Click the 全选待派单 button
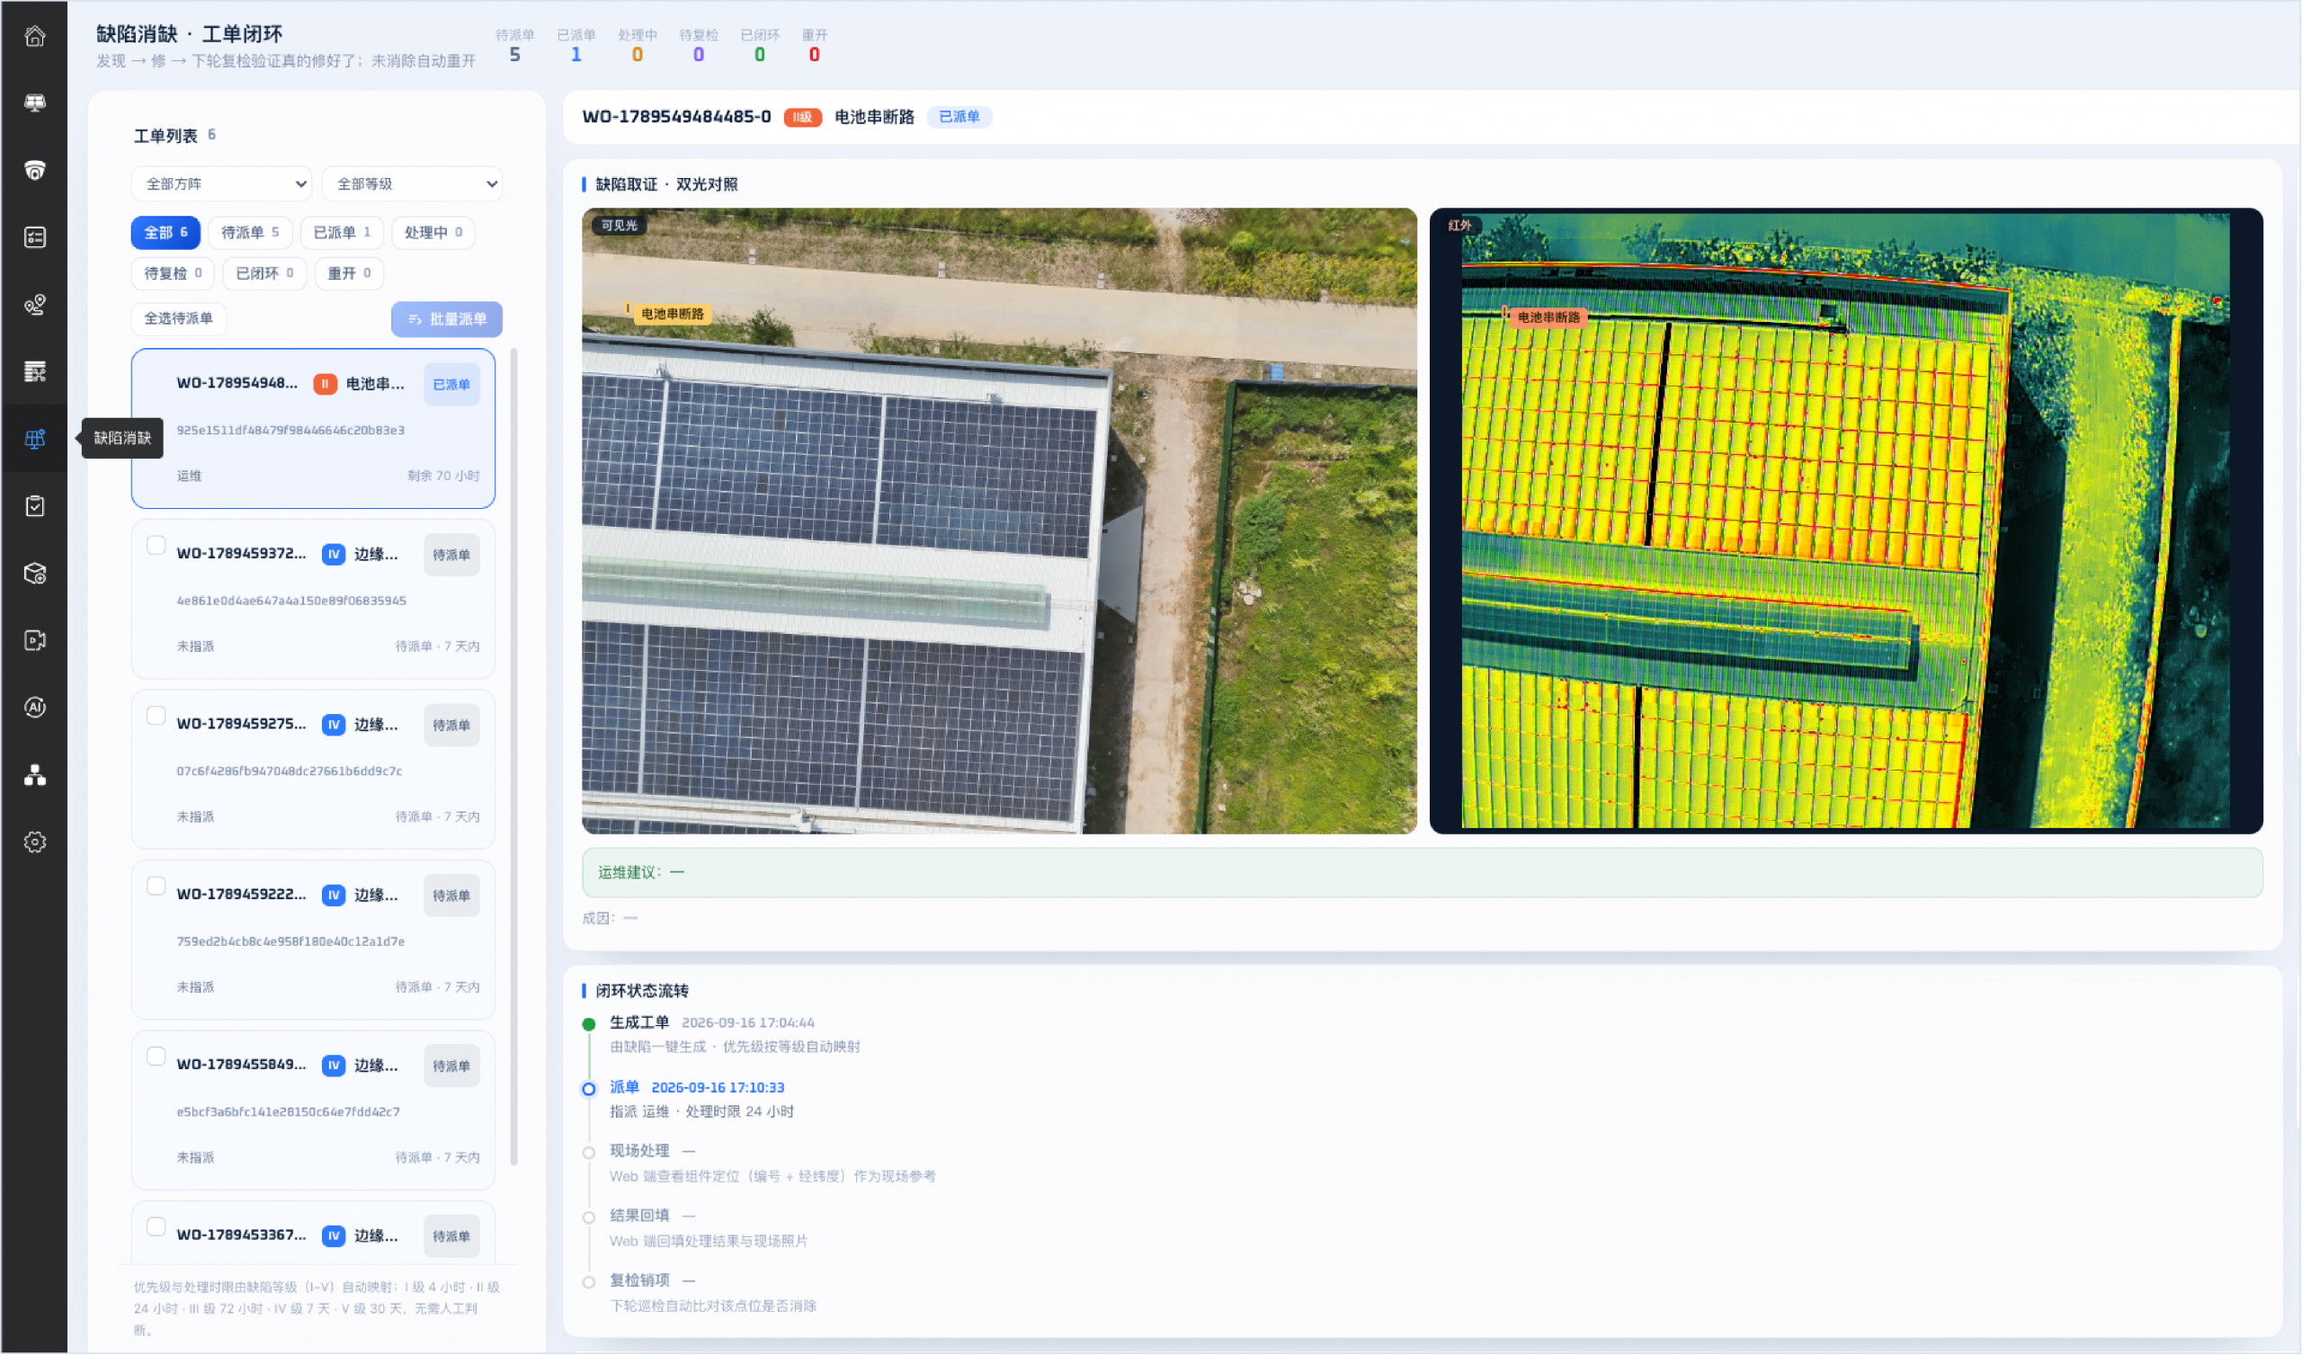Image resolution: width=2302 pixels, height=1355 pixels. [x=179, y=318]
